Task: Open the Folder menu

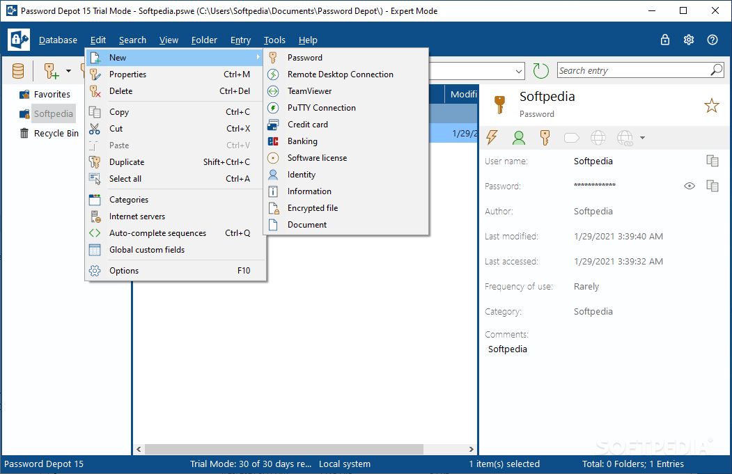Action: point(204,40)
